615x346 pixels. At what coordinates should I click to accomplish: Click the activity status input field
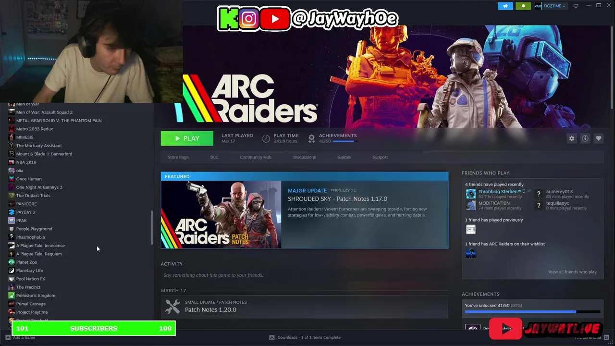pos(305,275)
